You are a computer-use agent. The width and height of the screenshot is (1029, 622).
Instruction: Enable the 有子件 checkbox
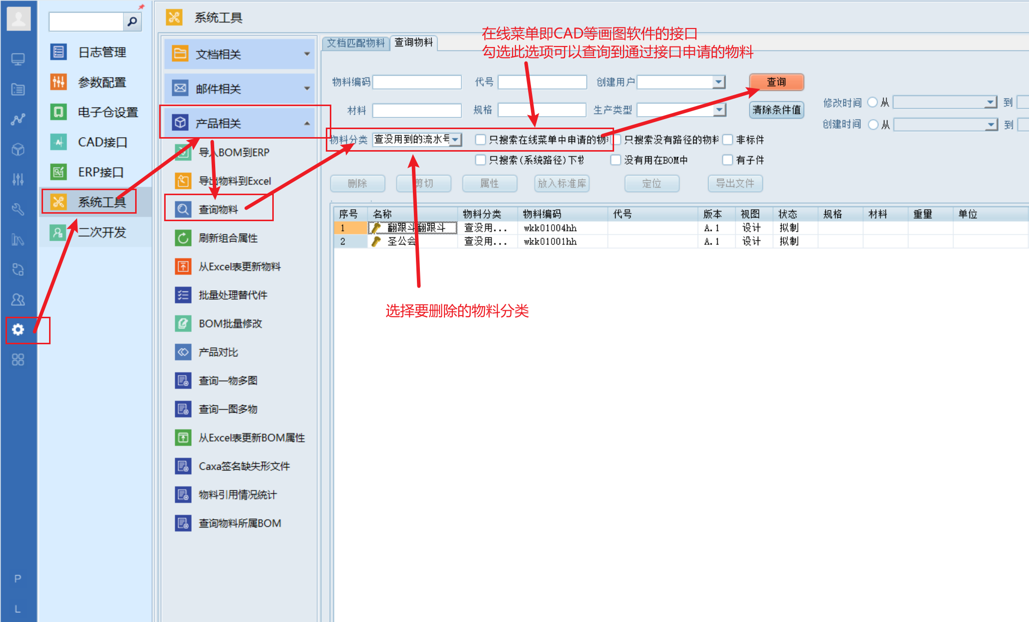728,160
